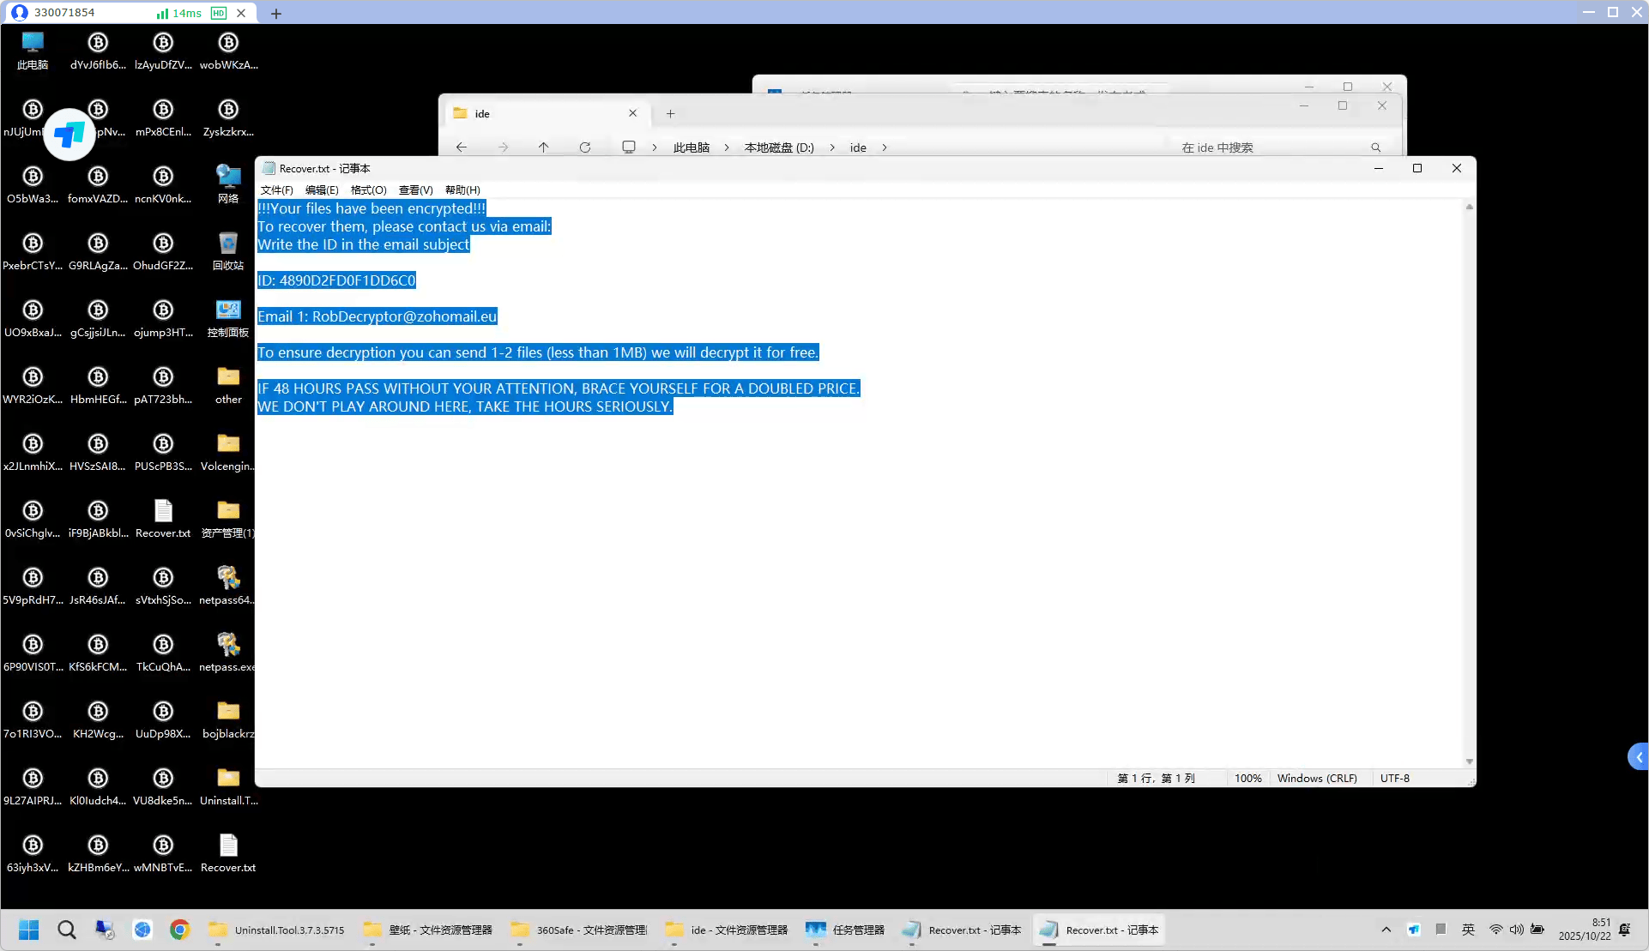Click the Chrome icon in the taskbar

coord(179,930)
